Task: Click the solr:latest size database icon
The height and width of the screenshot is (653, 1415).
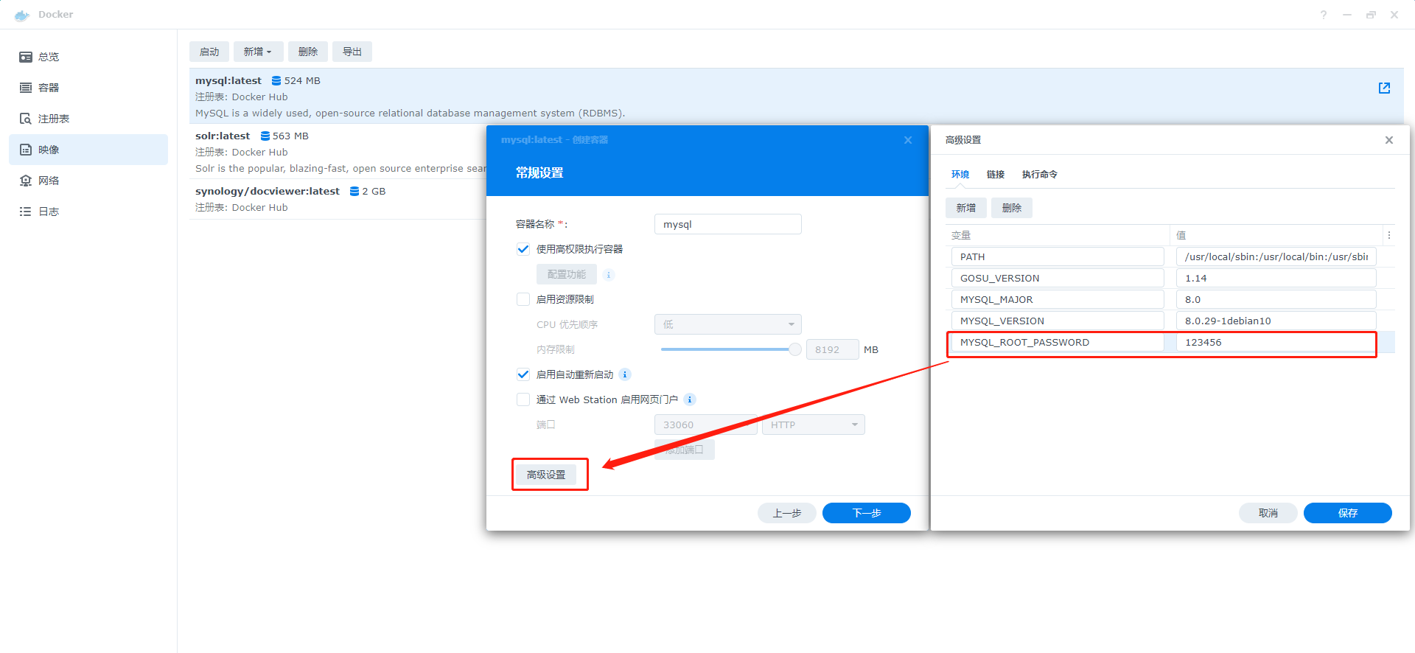Action: tap(265, 136)
